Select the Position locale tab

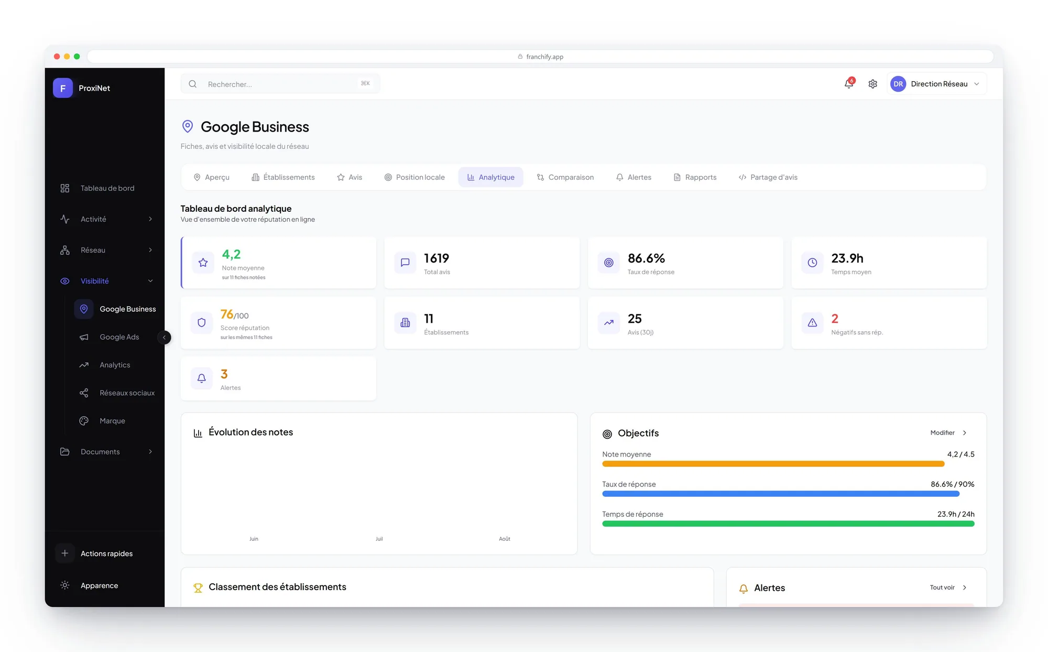(x=414, y=177)
